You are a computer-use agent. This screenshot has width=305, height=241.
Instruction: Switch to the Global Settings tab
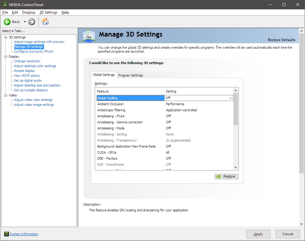tap(104, 75)
